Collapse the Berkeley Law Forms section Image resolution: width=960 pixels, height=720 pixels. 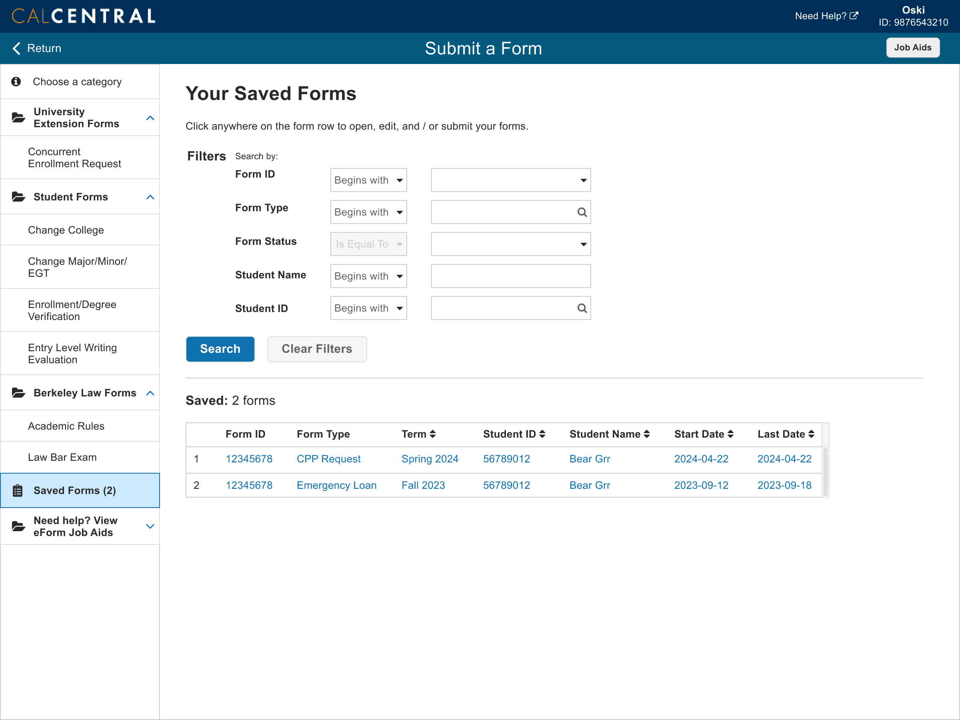(150, 393)
